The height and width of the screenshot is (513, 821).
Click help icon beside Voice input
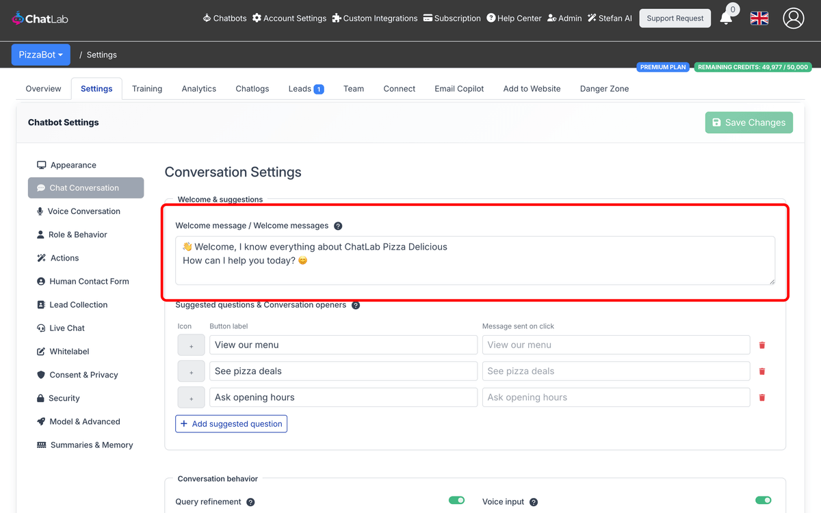coord(534,502)
